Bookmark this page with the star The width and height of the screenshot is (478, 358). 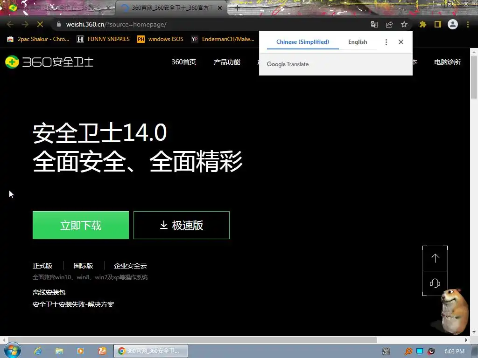404,24
